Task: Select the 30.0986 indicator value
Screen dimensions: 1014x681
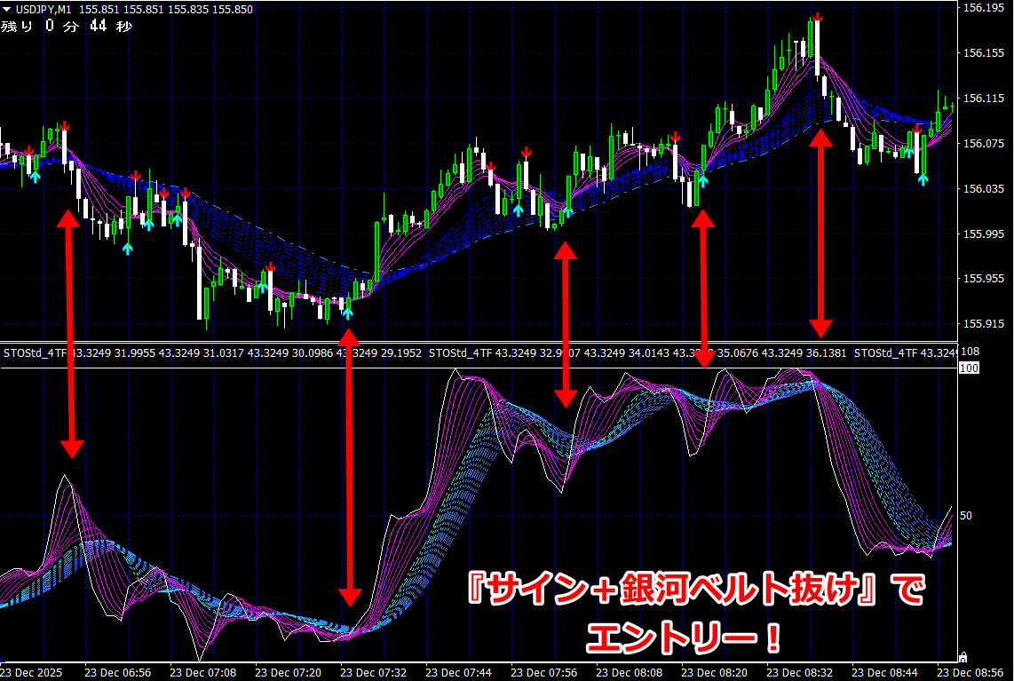Action: click(x=313, y=353)
